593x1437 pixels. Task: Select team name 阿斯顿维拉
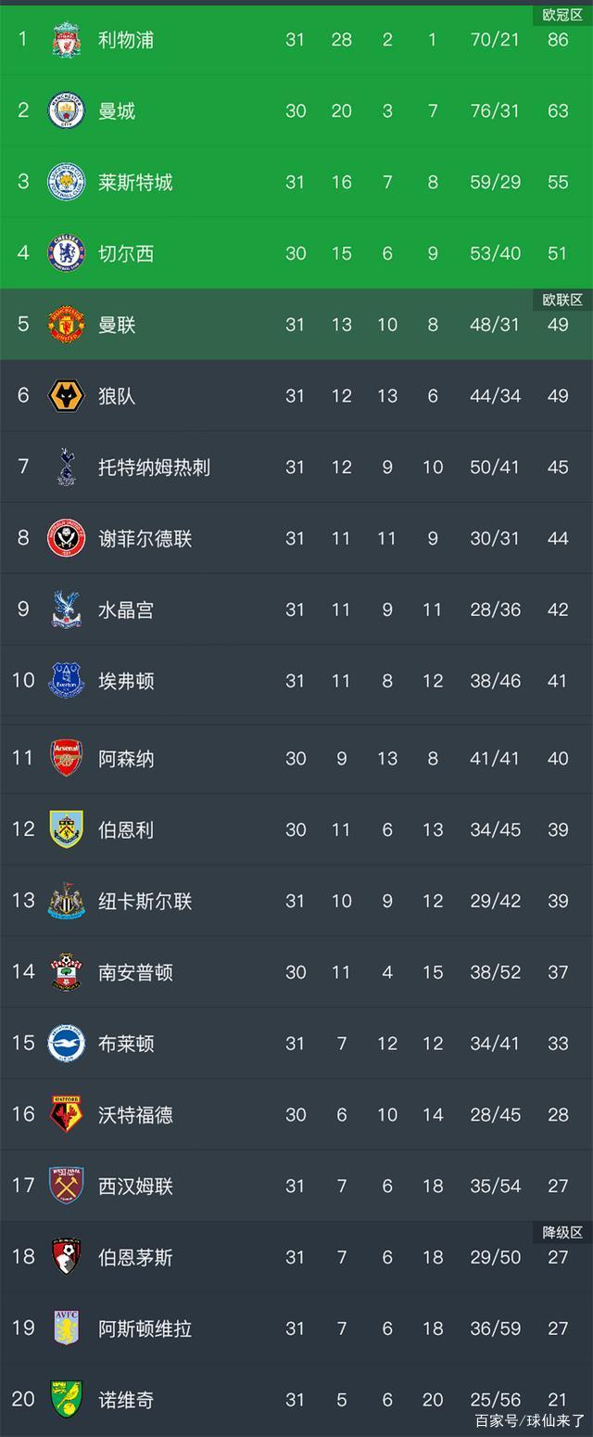click(145, 1328)
